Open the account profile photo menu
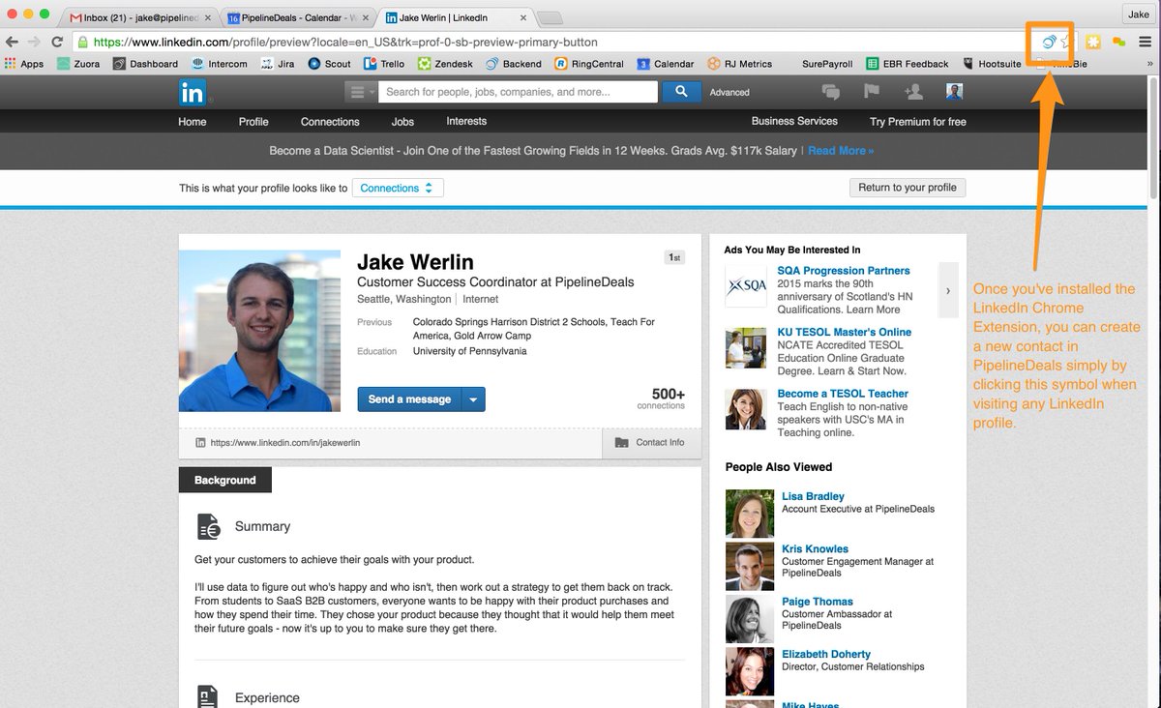Screen dimensions: 1161x708 pyautogui.click(x=954, y=92)
